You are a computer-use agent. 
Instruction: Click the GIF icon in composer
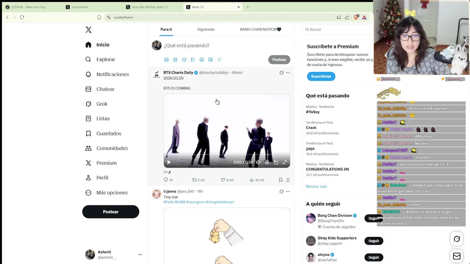coord(175,60)
